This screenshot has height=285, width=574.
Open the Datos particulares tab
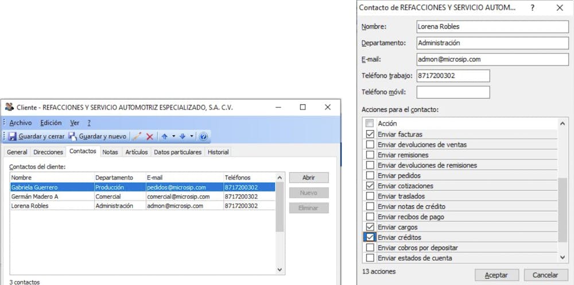(x=178, y=152)
